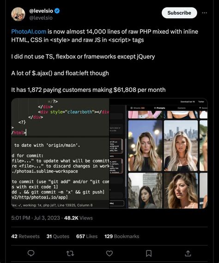Image resolution: width=219 pixels, height=263 pixels.
Task: Click the @levelsio display name
Action: 41,11
